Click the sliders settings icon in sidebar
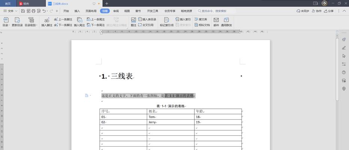The image size is (349, 150). [x=344, y=64]
